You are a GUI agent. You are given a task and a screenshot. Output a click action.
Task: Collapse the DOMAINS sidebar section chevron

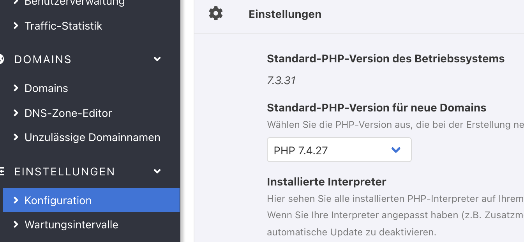pyautogui.click(x=157, y=59)
